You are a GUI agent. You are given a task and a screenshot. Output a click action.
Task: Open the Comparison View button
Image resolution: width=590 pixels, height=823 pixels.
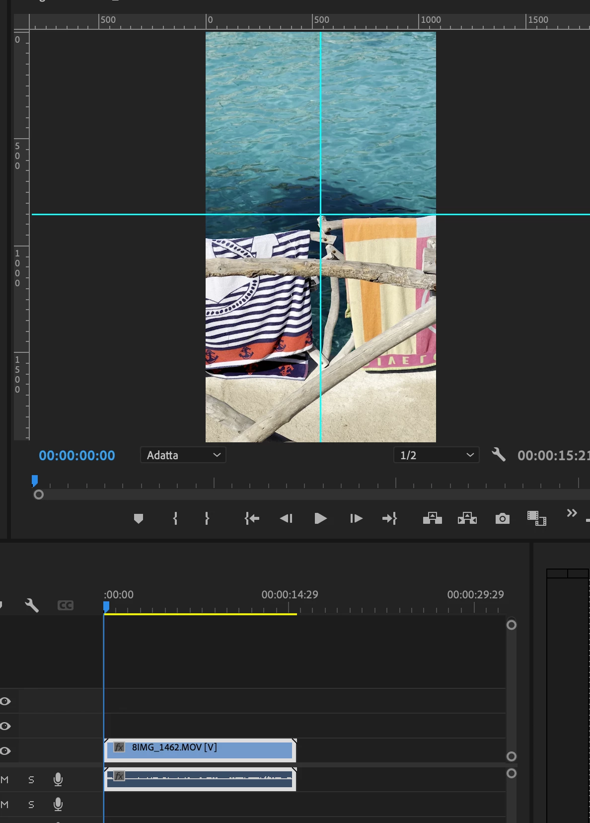tap(537, 518)
